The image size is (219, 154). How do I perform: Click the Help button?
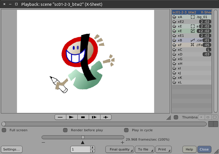189,149
